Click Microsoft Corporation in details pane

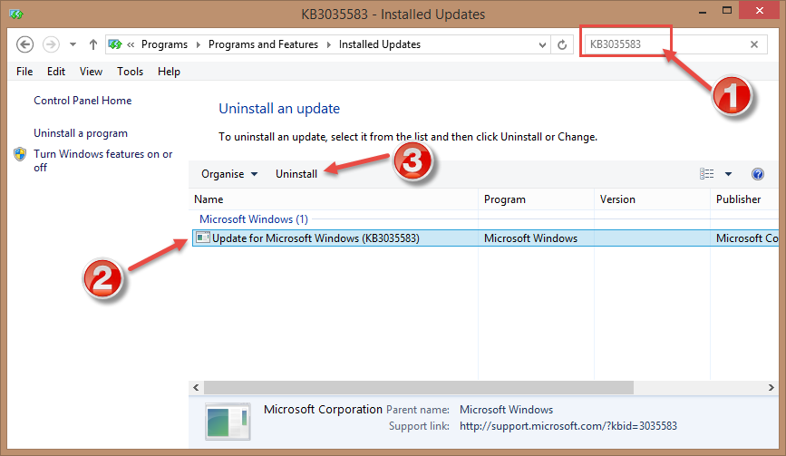click(x=323, y=410)
